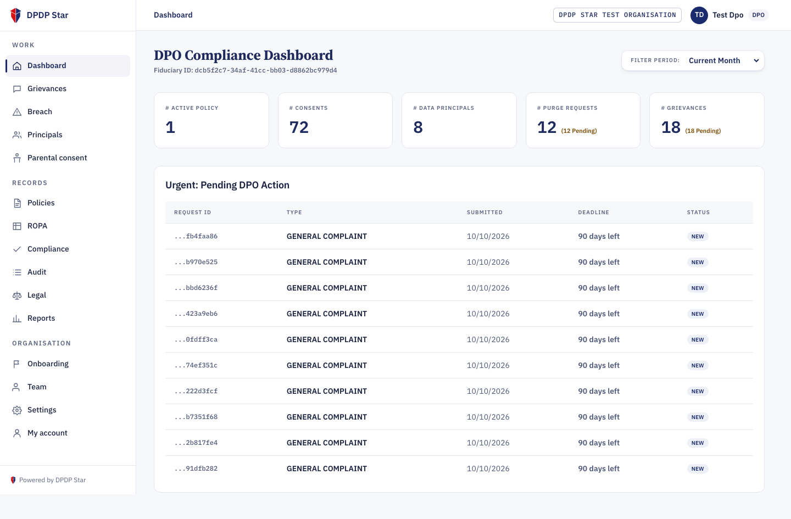Click the Audit list icon
The width and height of the screenshot is (791, 519).
(x=17, y=272)
